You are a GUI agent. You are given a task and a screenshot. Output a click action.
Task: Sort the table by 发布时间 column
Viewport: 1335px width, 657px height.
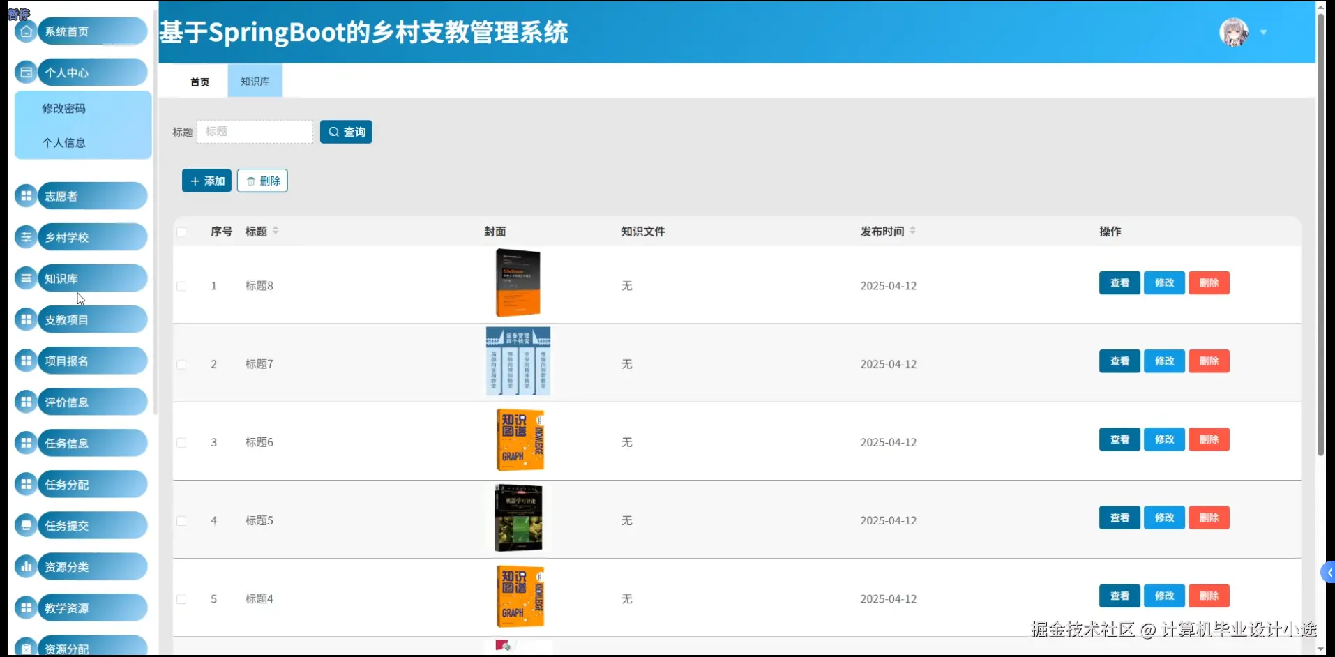pyautogui.click(x=912, y=231)
